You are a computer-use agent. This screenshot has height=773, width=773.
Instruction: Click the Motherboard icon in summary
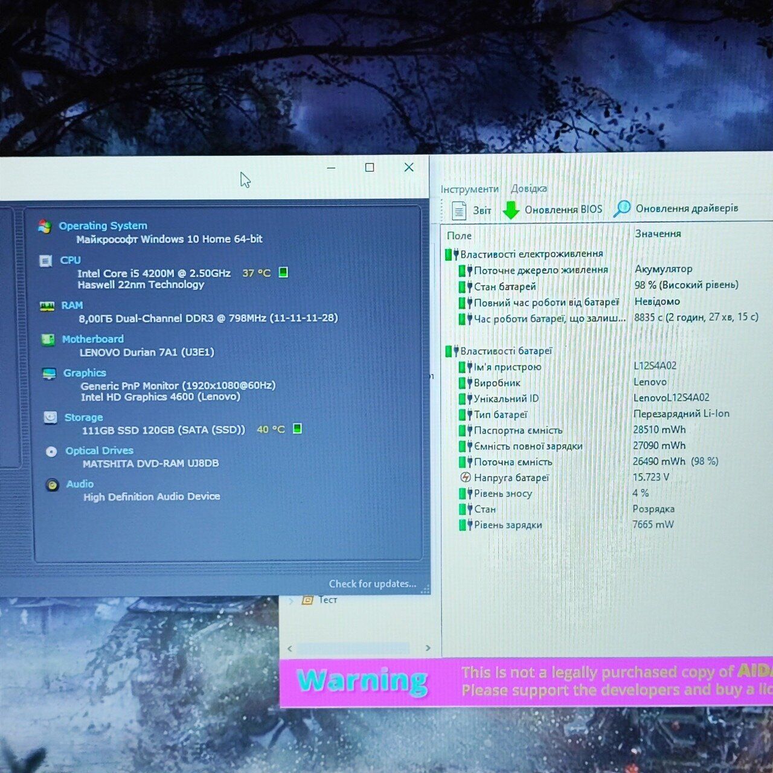48,339
